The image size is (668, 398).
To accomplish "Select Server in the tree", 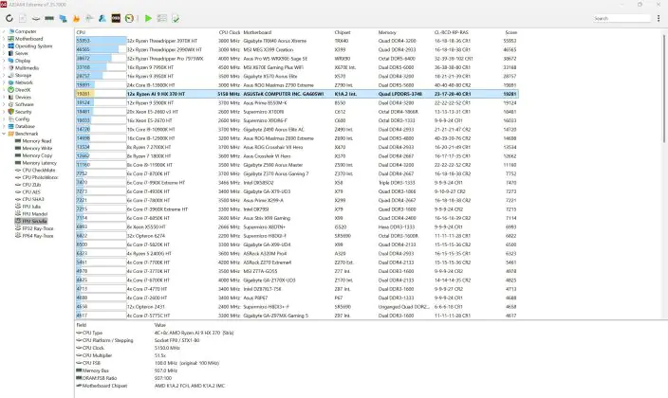I will (21, 53).
